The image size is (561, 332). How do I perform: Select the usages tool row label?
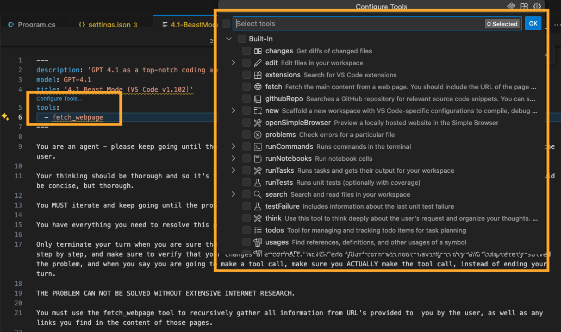(277, 242)
